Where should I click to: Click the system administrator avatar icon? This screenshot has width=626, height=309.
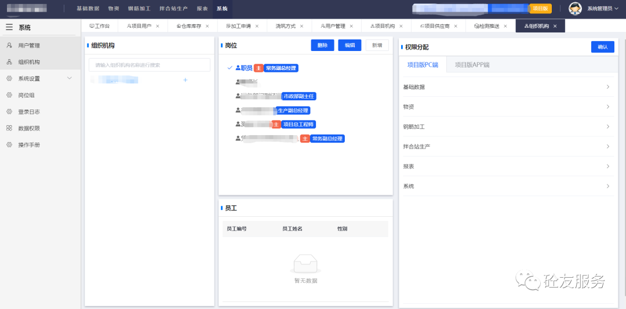[x=575, y=9]
